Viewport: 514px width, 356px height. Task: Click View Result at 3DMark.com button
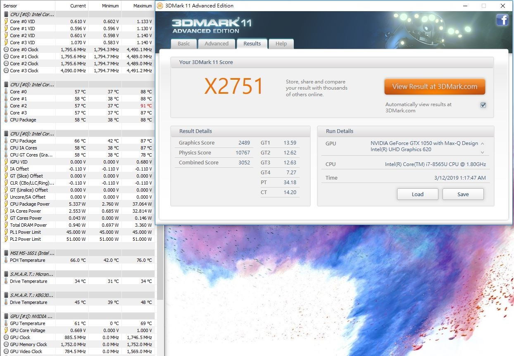click(x=435, y=87)
